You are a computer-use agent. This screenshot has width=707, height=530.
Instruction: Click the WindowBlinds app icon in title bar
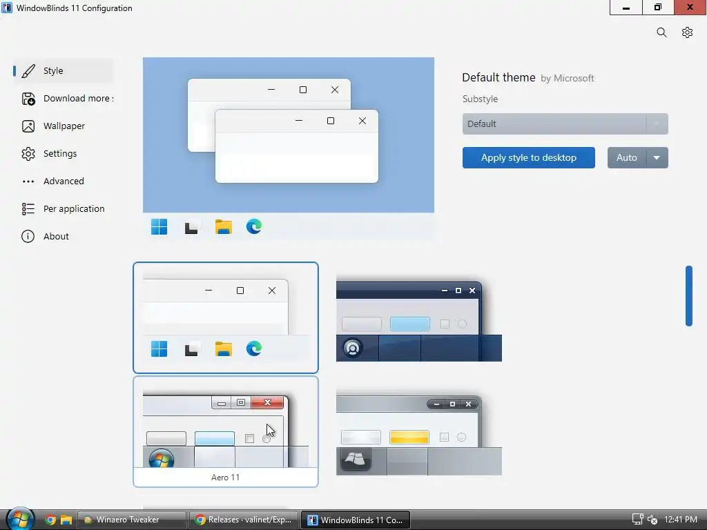(x=7, y=8)
